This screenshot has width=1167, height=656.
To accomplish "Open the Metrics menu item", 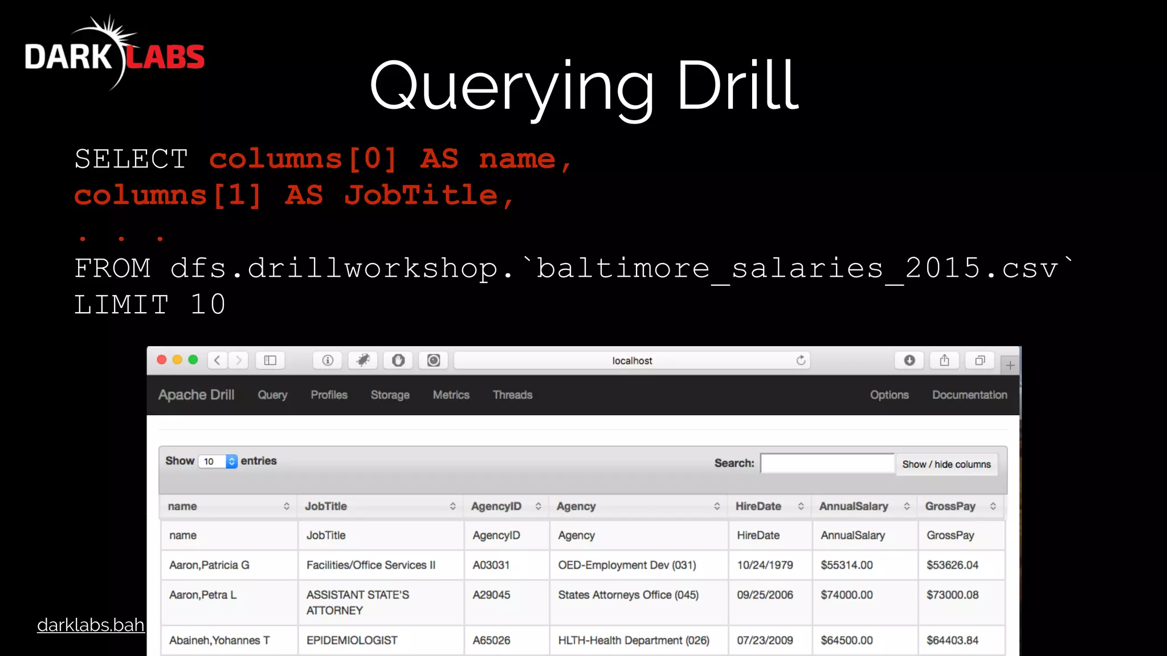I will point(451,395).
